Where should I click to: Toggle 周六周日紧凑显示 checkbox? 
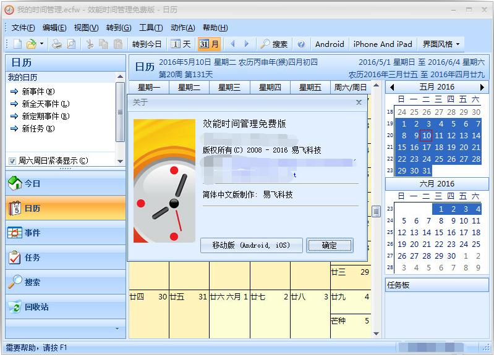(x=12, y=161)
